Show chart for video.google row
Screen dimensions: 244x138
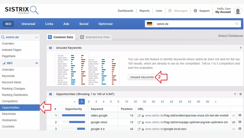click(234, 115)
